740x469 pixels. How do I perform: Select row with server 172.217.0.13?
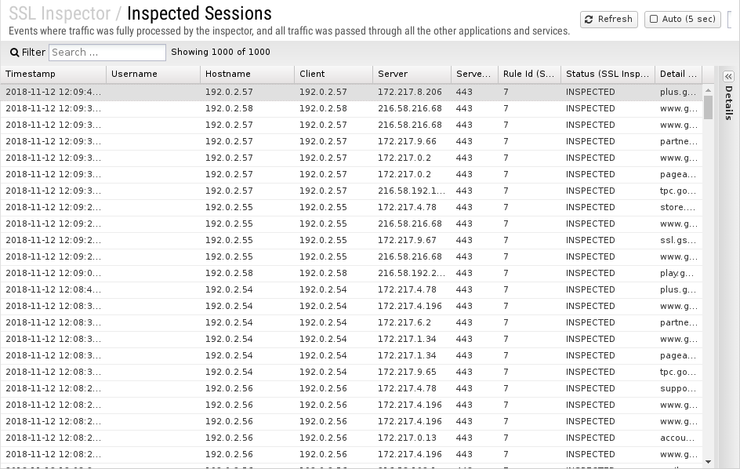[x=351, y=438]
